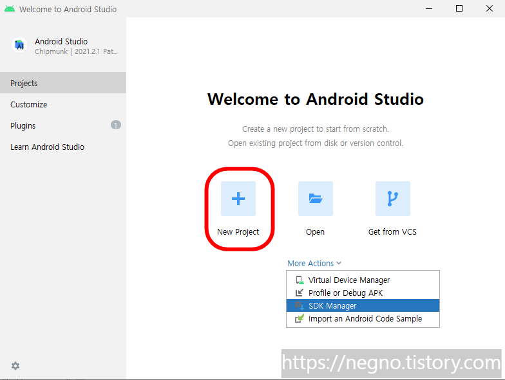This screenshot has height=380, width=505.
Task: Select Import an Android Code Sample
Action: [x=363, y=319]
